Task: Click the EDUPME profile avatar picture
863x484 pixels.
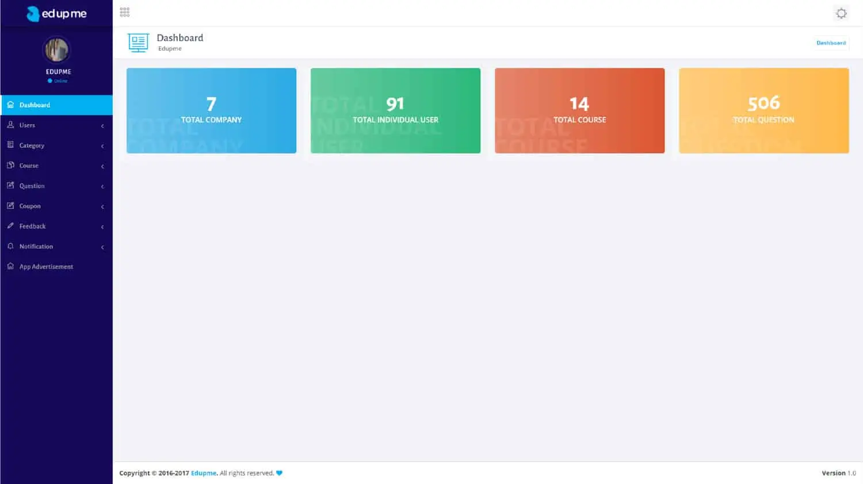Action: (x=56, y=49)
